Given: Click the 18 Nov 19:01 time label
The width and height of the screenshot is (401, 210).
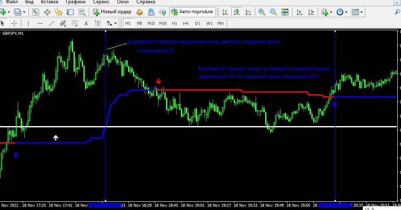Looking at the screenshot, I should 192,205.
